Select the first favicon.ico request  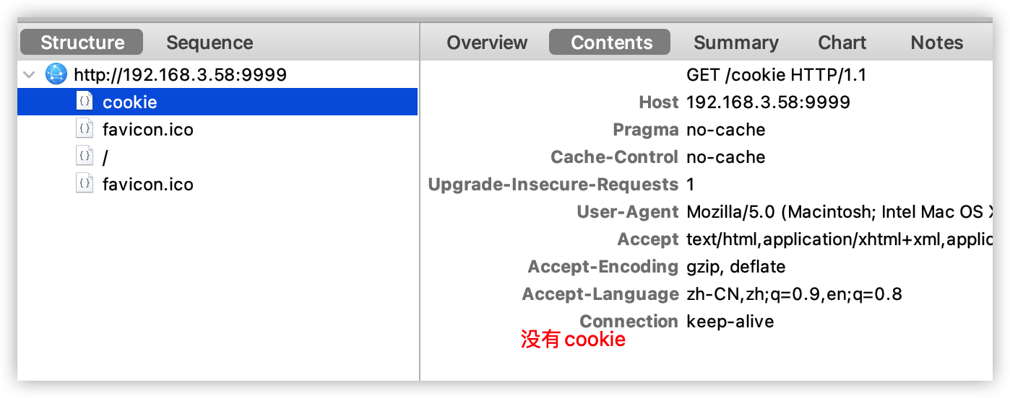pos(148,130)
